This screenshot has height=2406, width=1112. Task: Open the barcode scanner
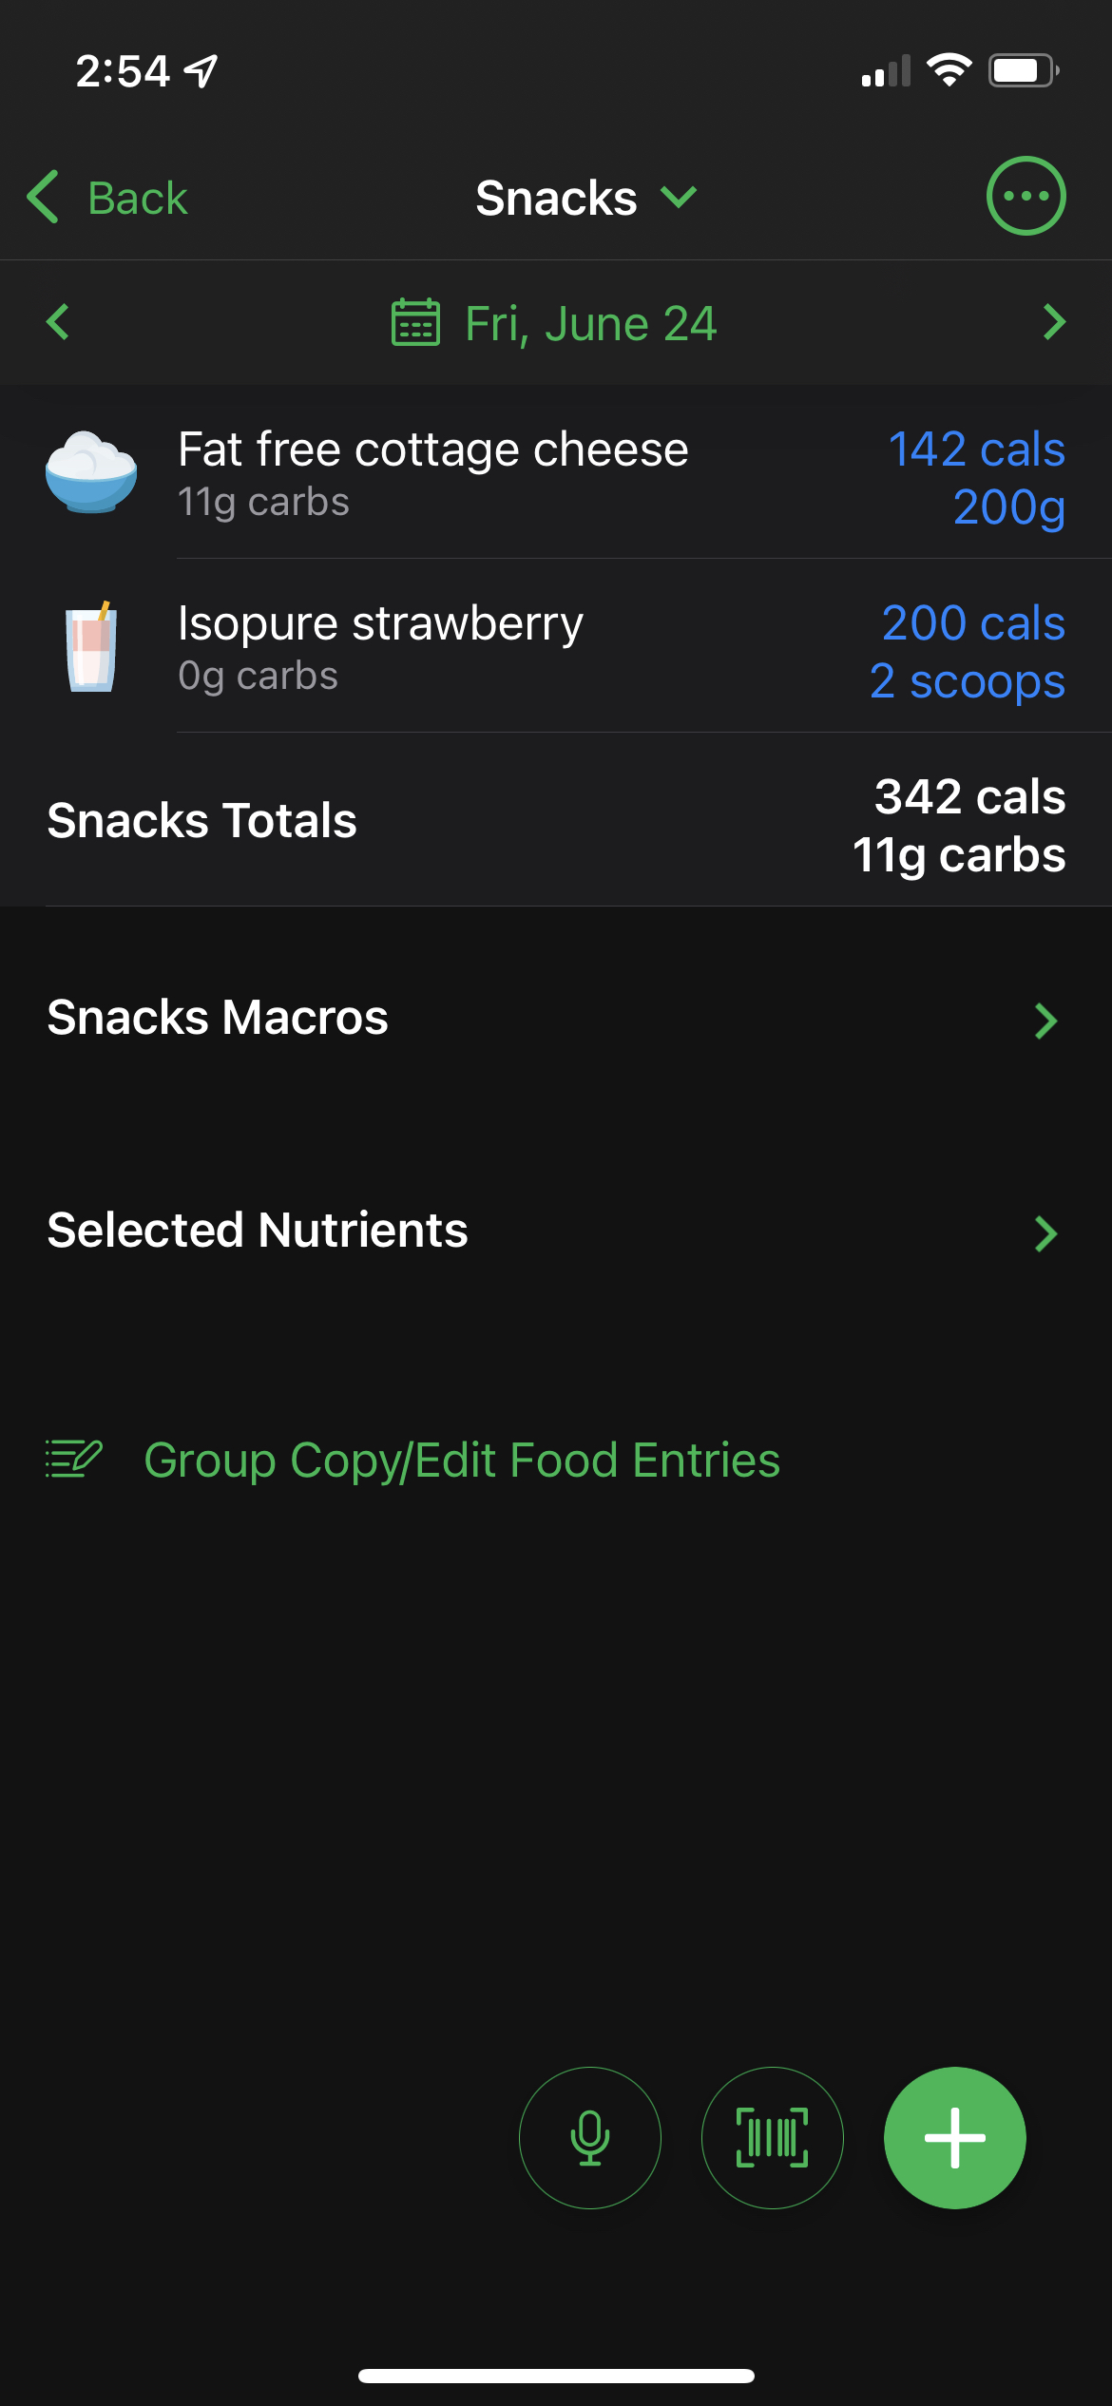click(x=772, y=2137)
